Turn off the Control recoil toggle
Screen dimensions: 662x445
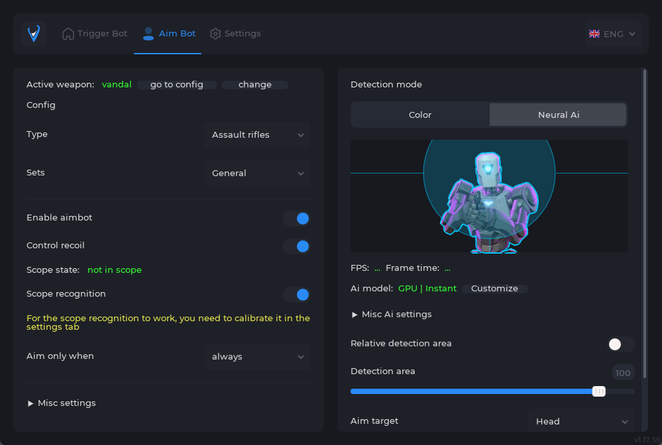coord(297,246)
